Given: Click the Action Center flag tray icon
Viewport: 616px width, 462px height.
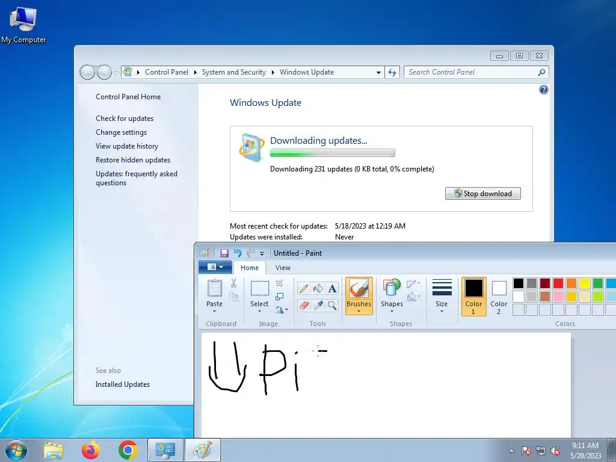Looking at the screenshot, I should pyautogui.click(x=526, y=451).
